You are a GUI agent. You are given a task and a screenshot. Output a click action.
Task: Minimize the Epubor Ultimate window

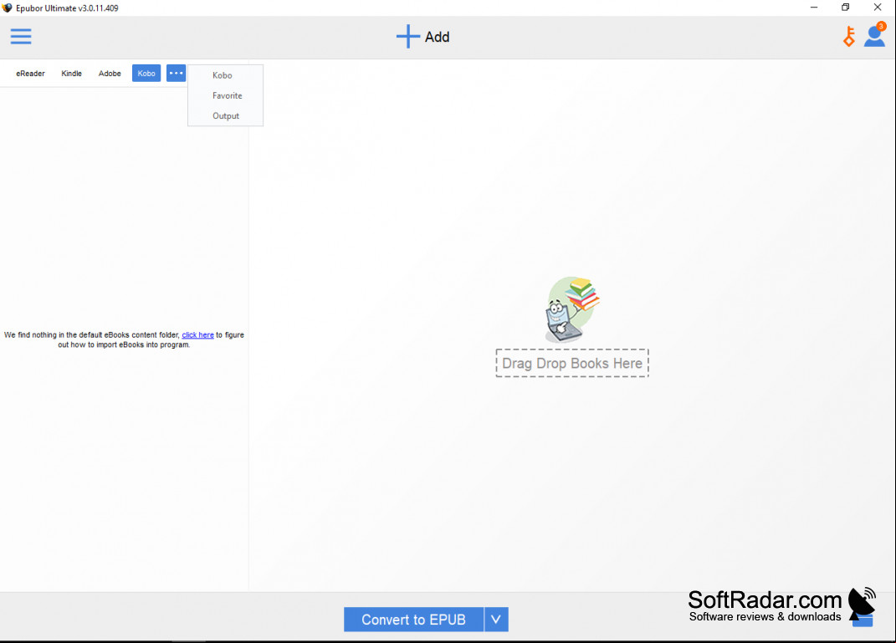[x=814, y=8]
